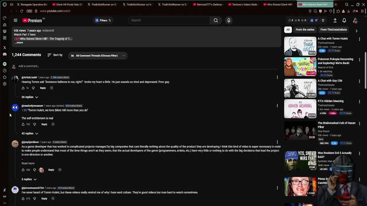
Task: Like @readonlymuseum's comment
Action: [23, 124]
